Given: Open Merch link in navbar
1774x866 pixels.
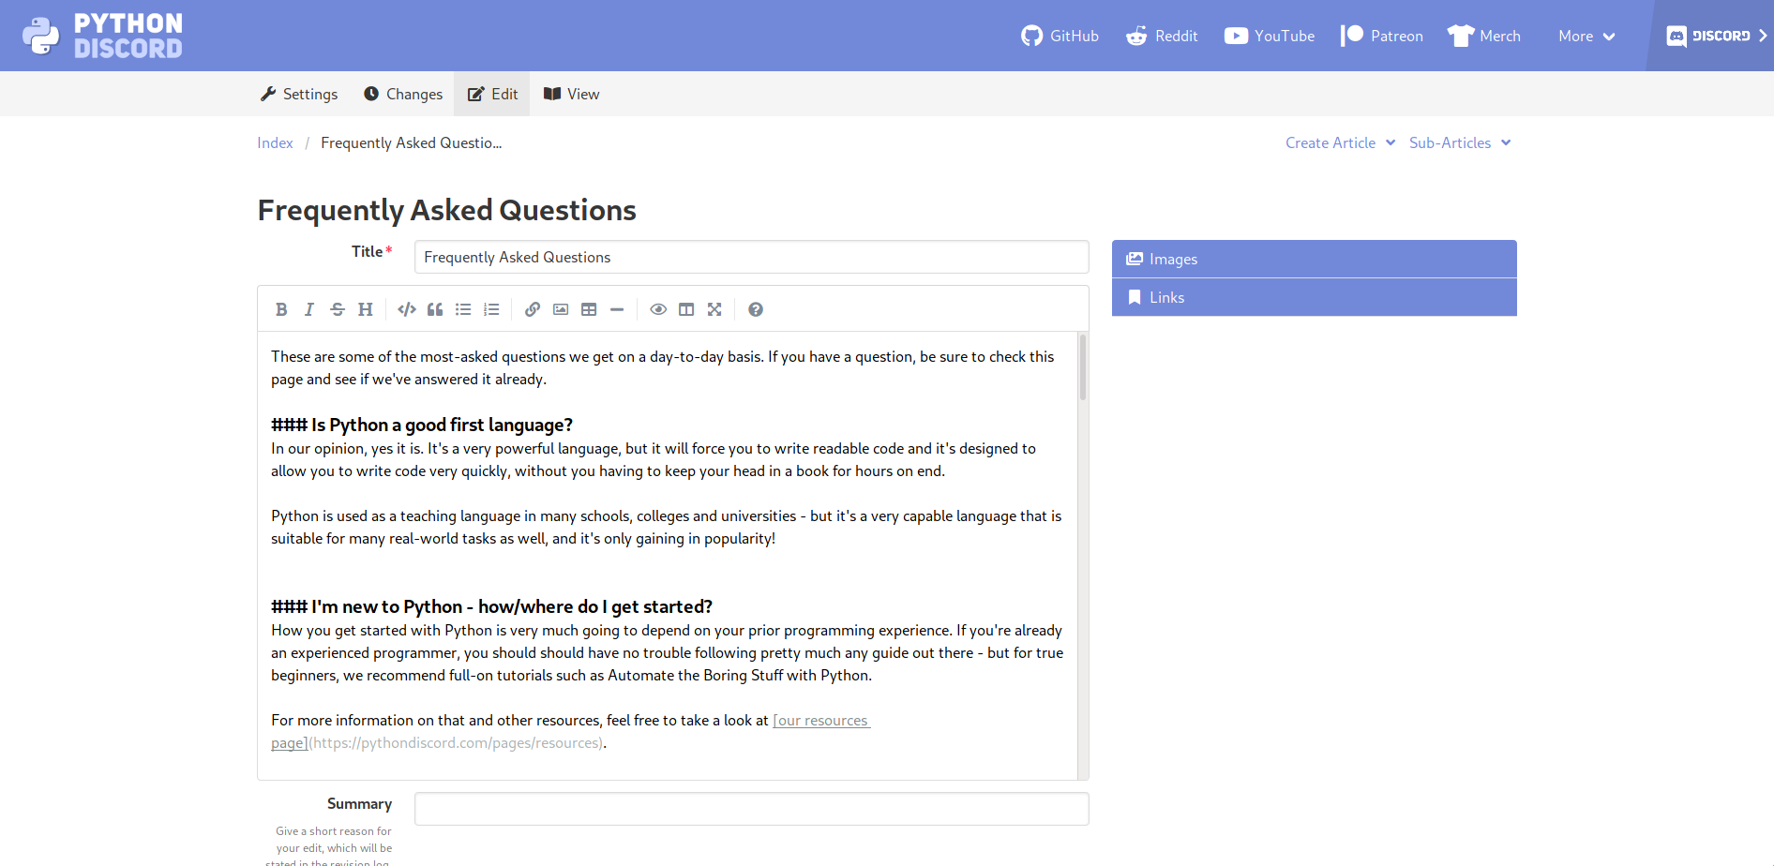Looking at the screenshot, I should (1484, 36).
